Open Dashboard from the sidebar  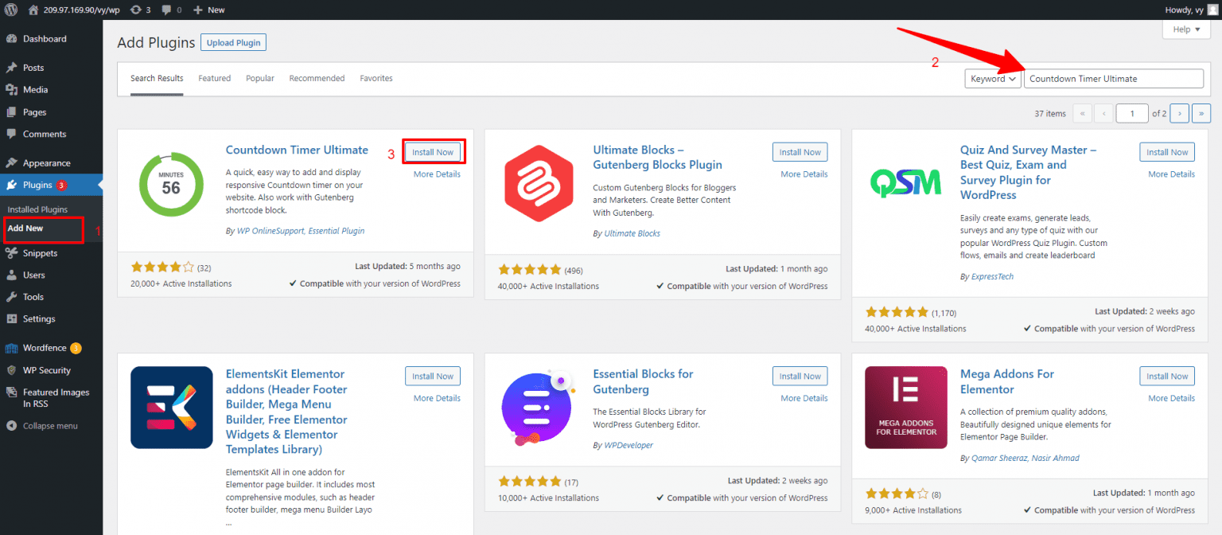[x=45, y=39]
